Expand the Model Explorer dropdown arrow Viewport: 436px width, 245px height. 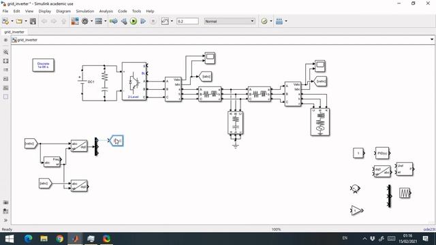(106, 21)
